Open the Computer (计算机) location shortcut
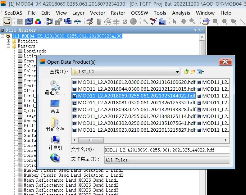Viewport: 246px width, 195px height. [55, 143]
